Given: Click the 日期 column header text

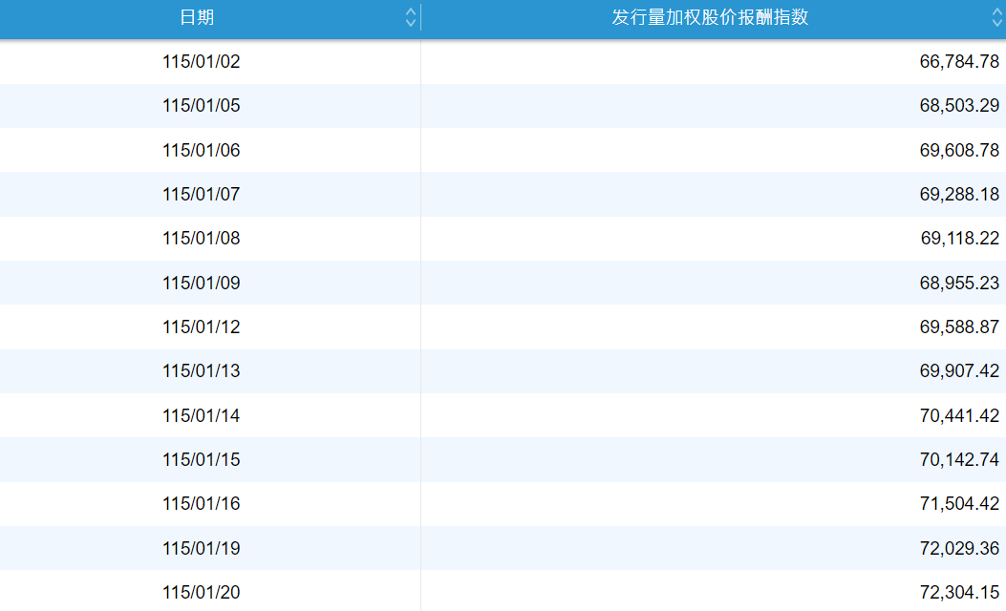Looking at the screenshot, I should (x=197, y=17).
